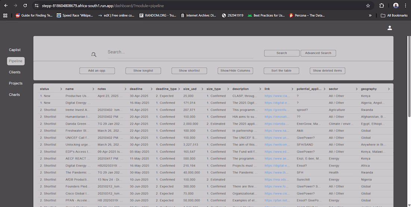This screenshot has width=411, height=207.
Task: Click the Advanced Search button
Action: tap(318, 53)
